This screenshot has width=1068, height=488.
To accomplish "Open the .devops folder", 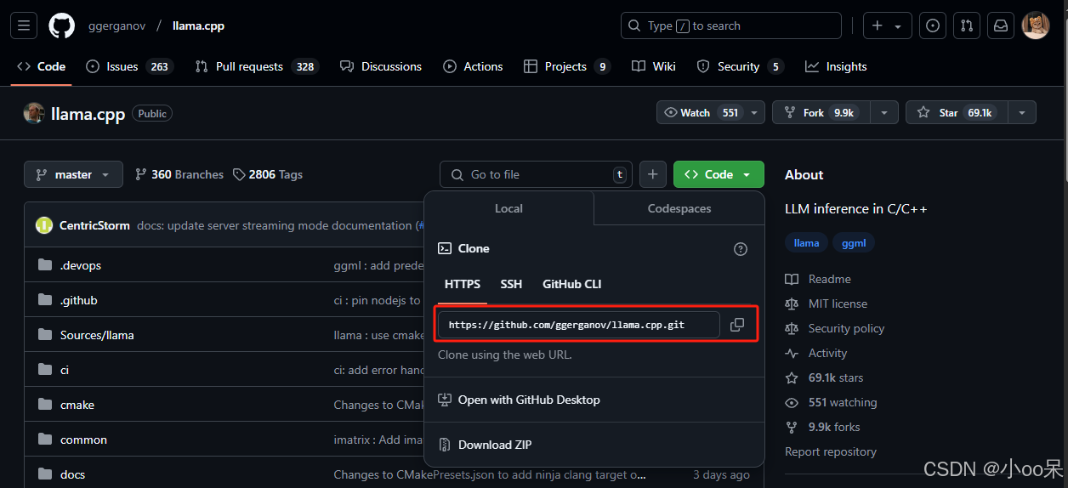I will pyautogui.click(x=81, y=265).
